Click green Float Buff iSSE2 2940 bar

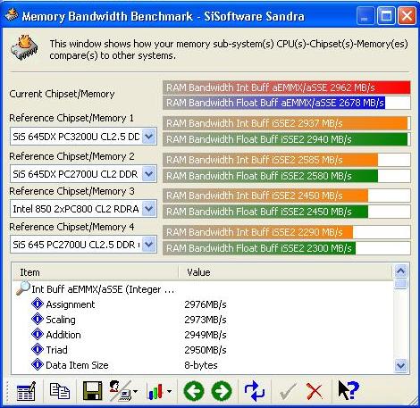285,139
